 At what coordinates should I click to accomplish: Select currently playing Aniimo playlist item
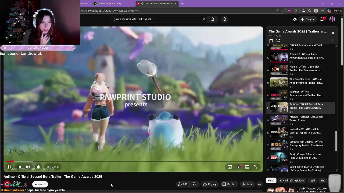(300, 108)
